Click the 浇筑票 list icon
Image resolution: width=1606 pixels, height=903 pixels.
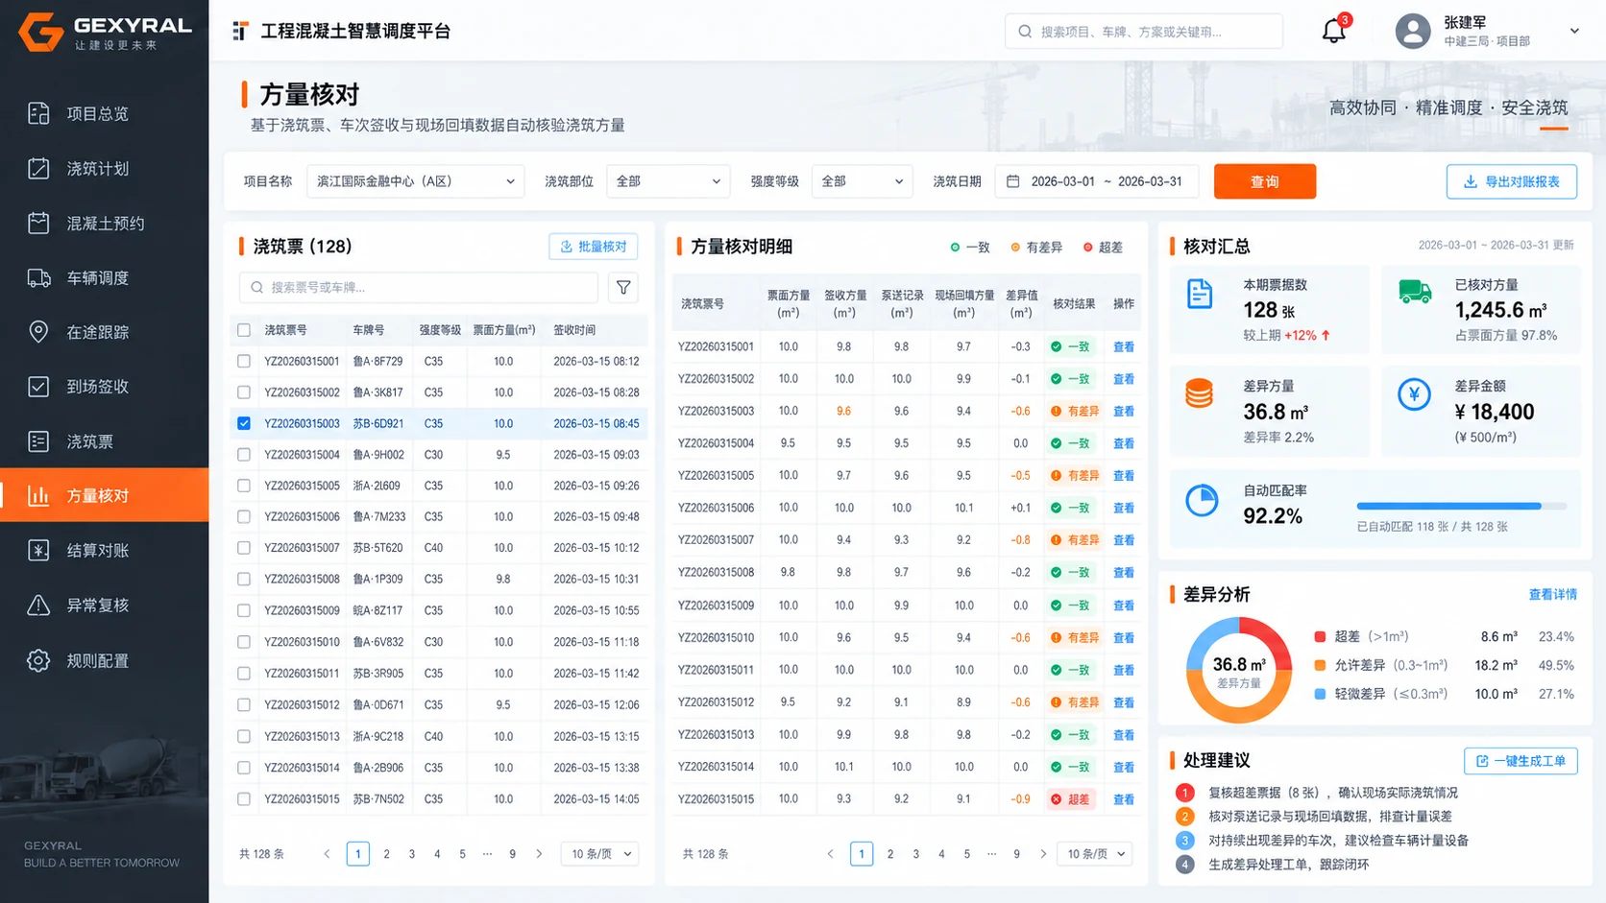[x=38, y=441]
